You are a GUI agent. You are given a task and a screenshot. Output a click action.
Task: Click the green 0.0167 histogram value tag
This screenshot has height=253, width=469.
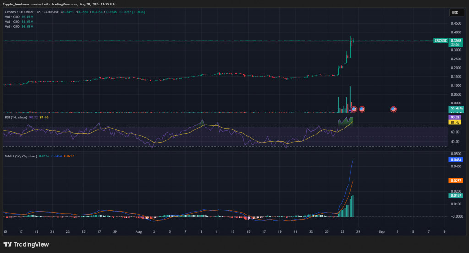[x=455, y=195]
